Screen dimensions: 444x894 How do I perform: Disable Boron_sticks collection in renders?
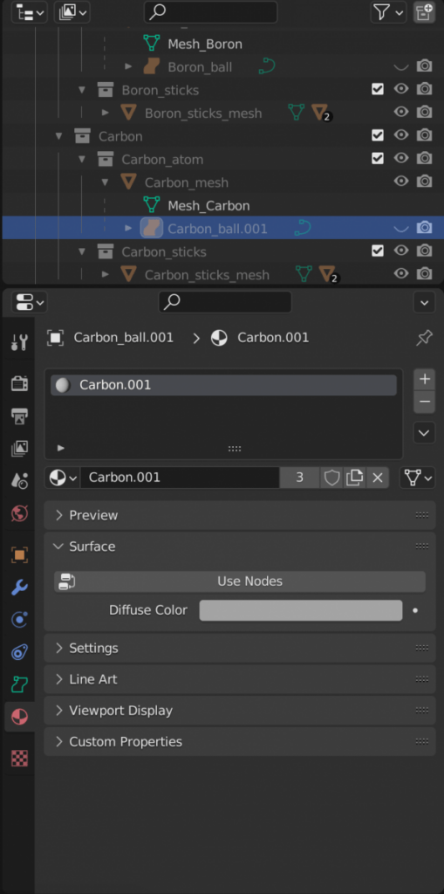coord(424,89)
